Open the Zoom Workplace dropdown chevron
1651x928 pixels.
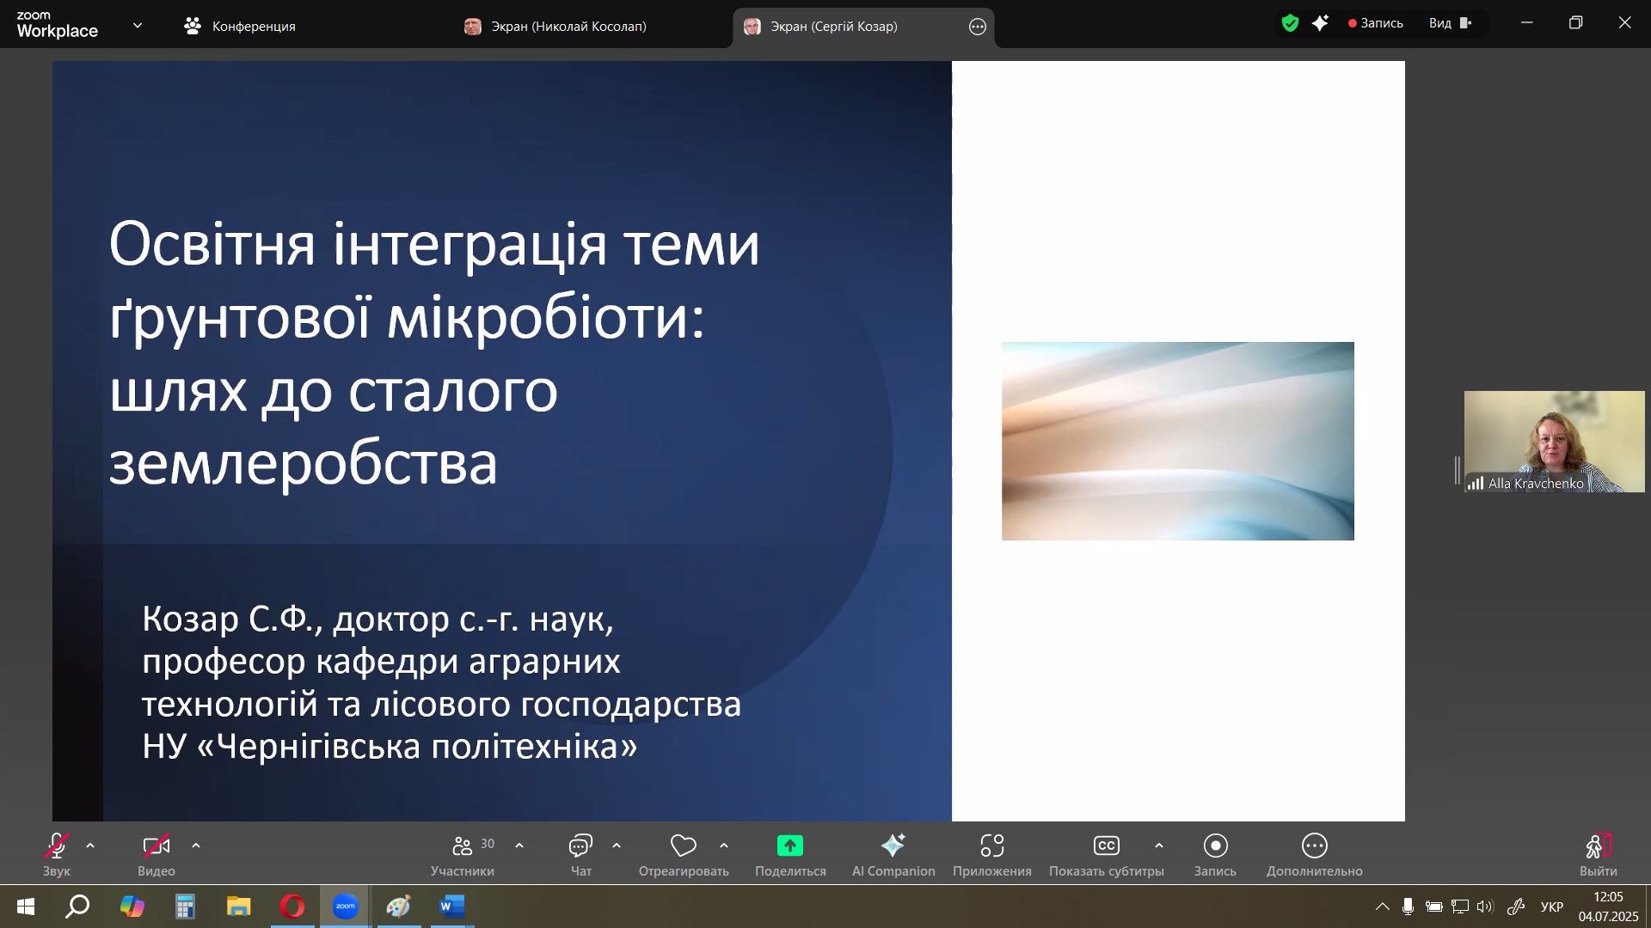coord(138,26)
